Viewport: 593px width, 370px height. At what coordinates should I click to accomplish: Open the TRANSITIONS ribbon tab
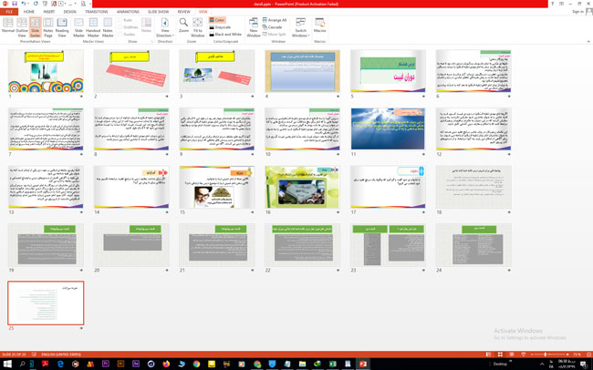[97, 12]
